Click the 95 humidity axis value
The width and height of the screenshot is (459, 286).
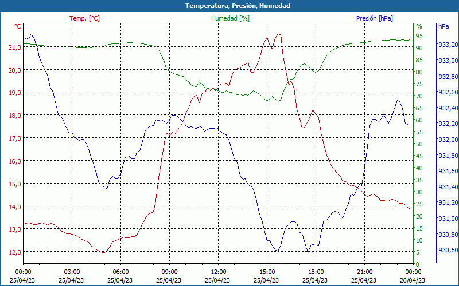[419, 36]
